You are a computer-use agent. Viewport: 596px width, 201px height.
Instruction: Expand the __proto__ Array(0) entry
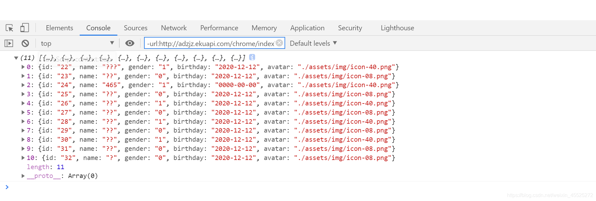point(23,176)
